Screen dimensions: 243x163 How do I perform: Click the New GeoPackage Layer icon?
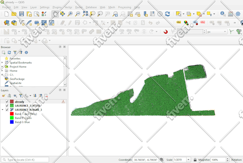(x=14, y=23)
